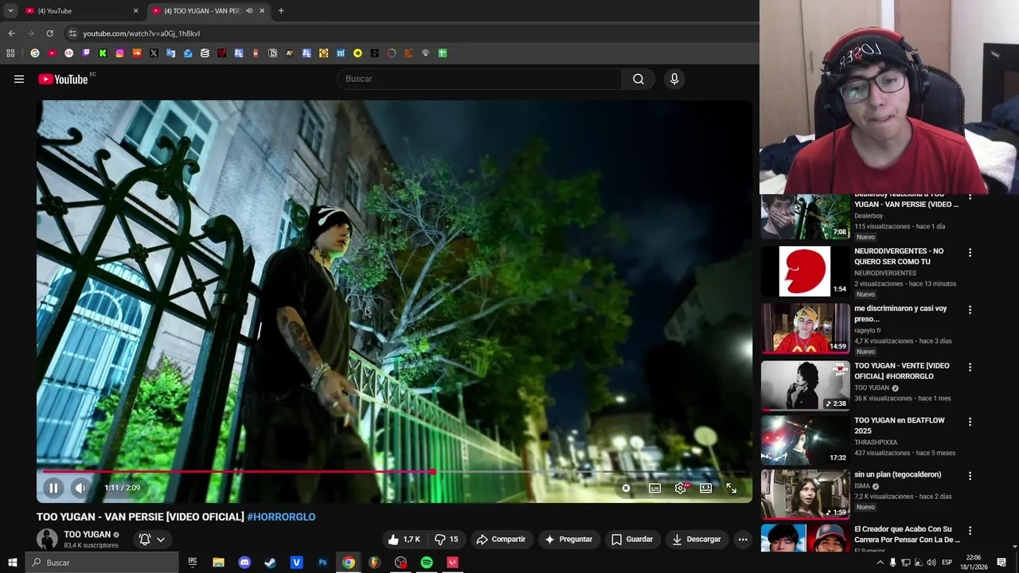Click the site info icon in address bar

(72, 33)
